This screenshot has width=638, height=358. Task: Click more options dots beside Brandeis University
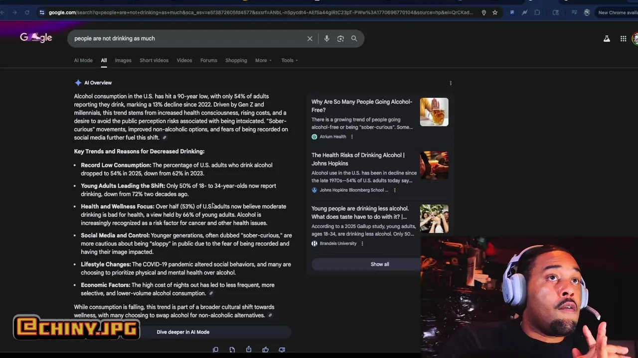tap(362, 244)
